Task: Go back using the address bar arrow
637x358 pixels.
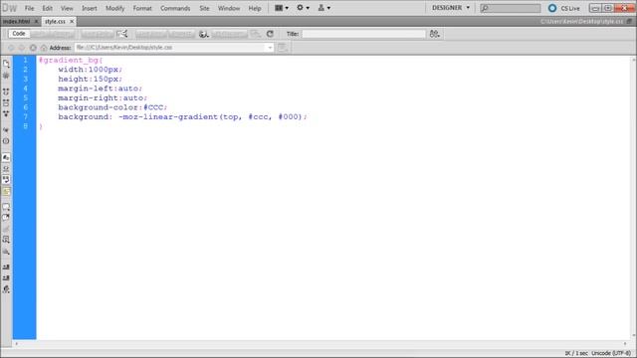Action: tap(11, 48)
